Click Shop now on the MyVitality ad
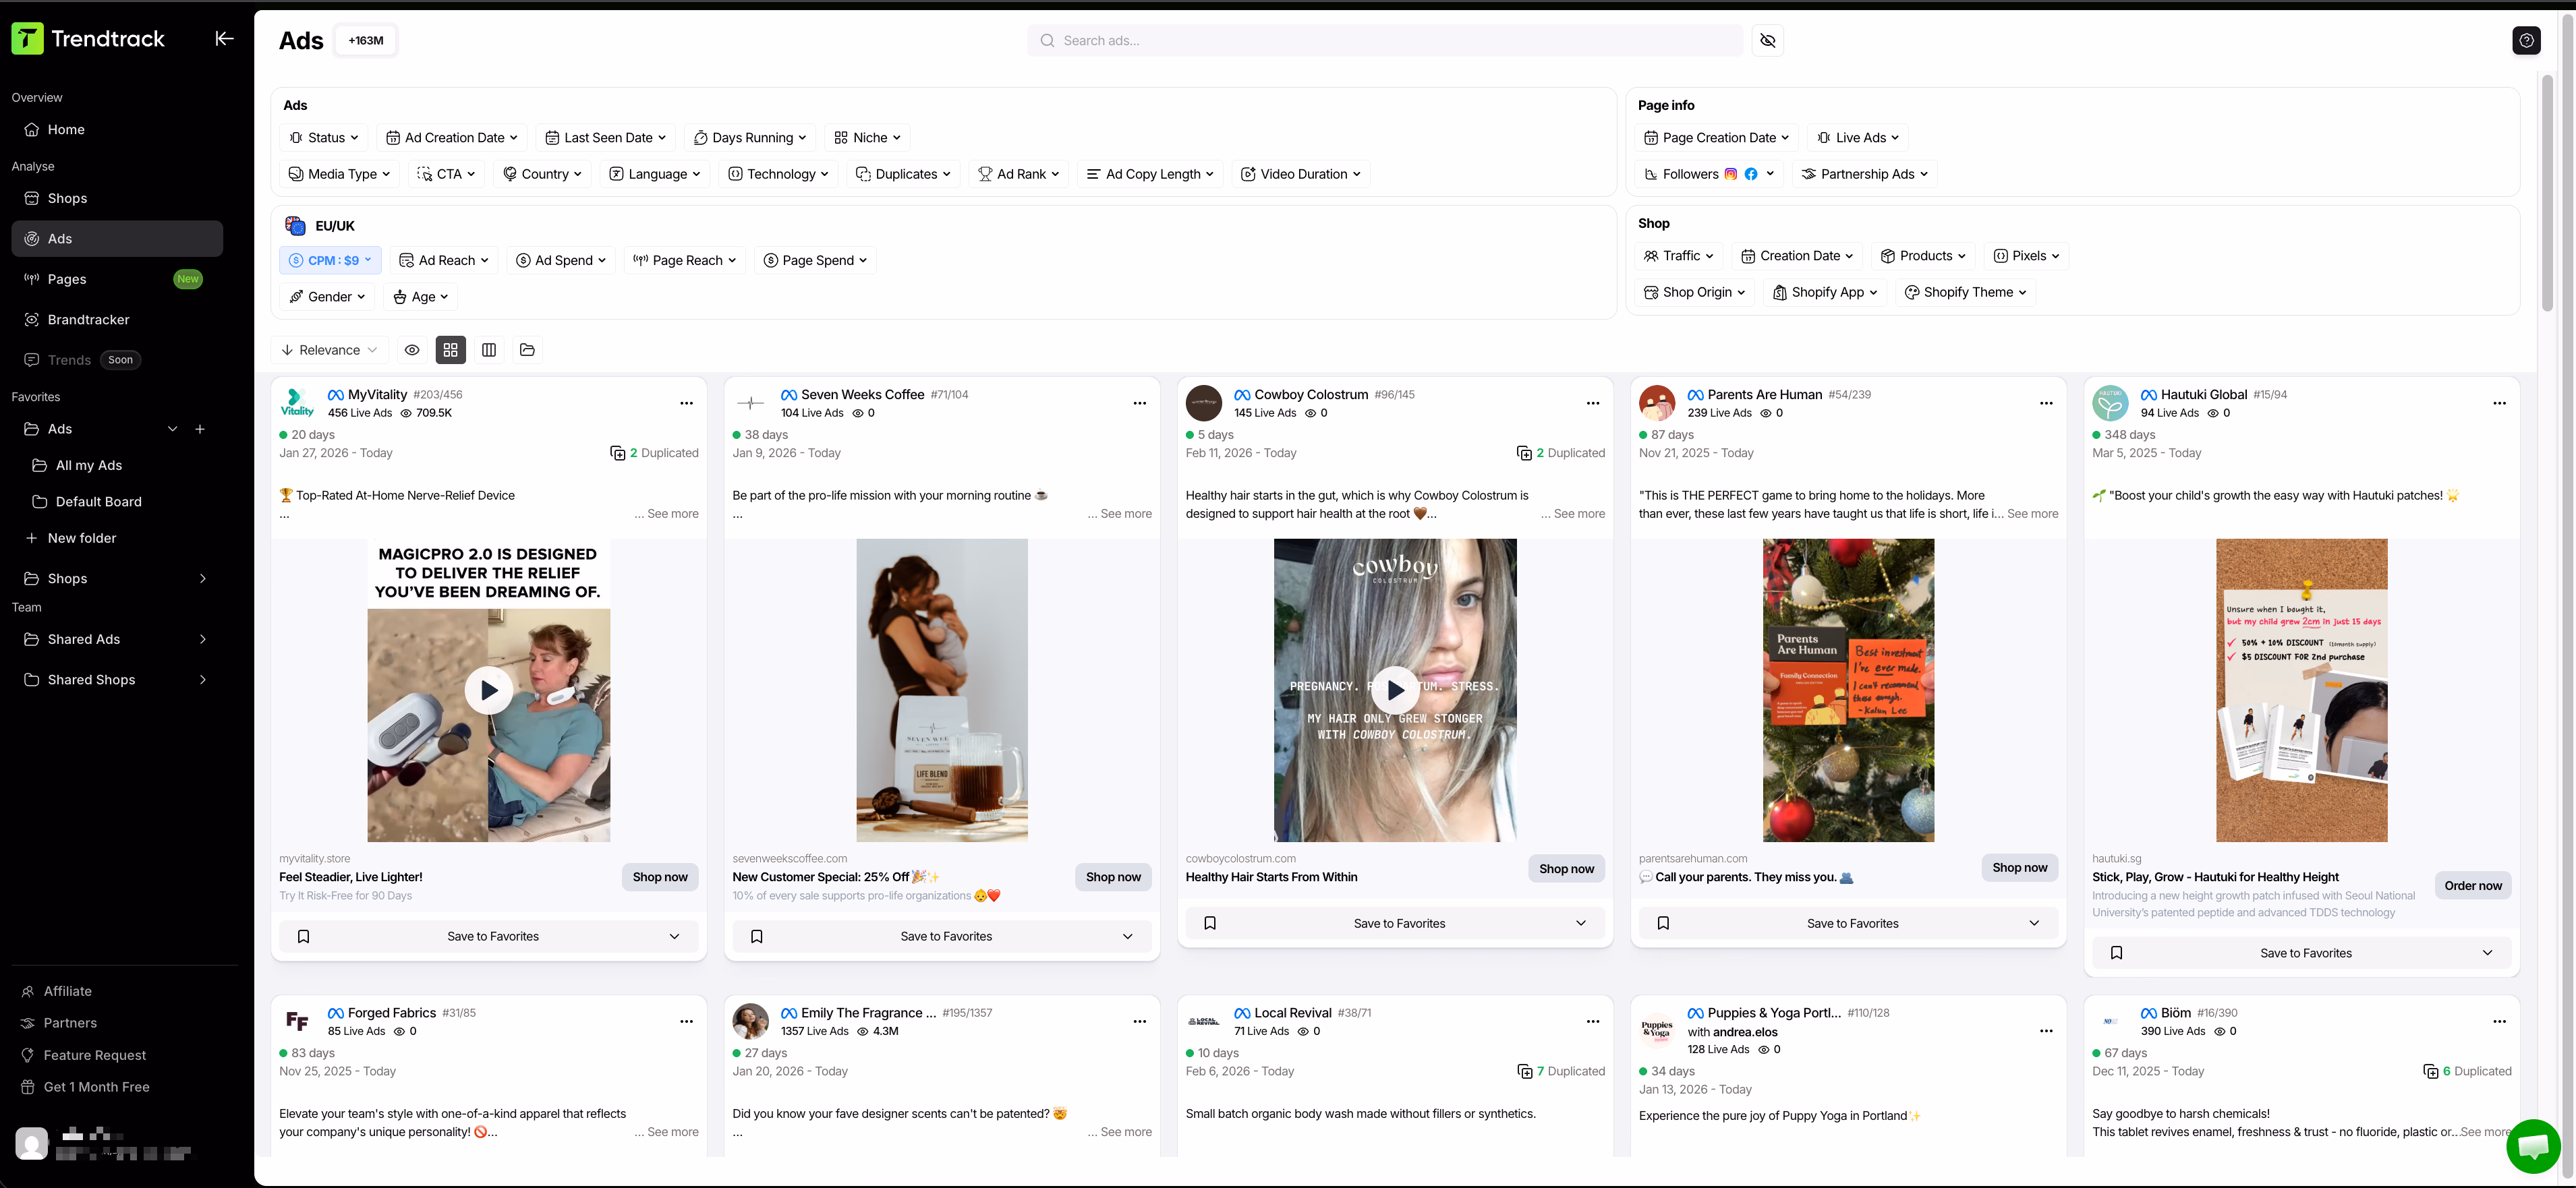Viewport: 2576px width, 1188px height. [659, 877]
